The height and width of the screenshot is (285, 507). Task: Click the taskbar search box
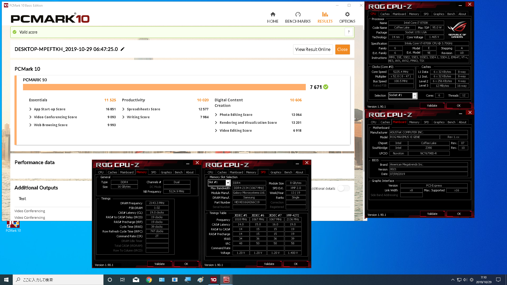pyautogui.click(x=58, y=280)
